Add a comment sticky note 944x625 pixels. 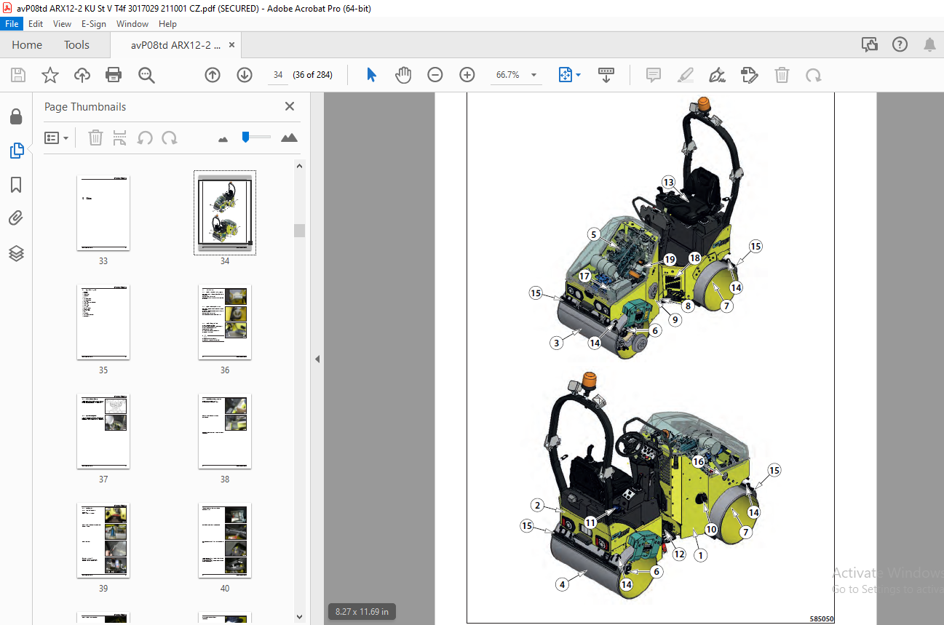coord(654,75)
